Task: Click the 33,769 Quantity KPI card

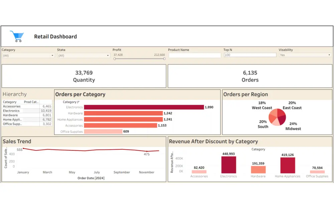Action: 84,76
